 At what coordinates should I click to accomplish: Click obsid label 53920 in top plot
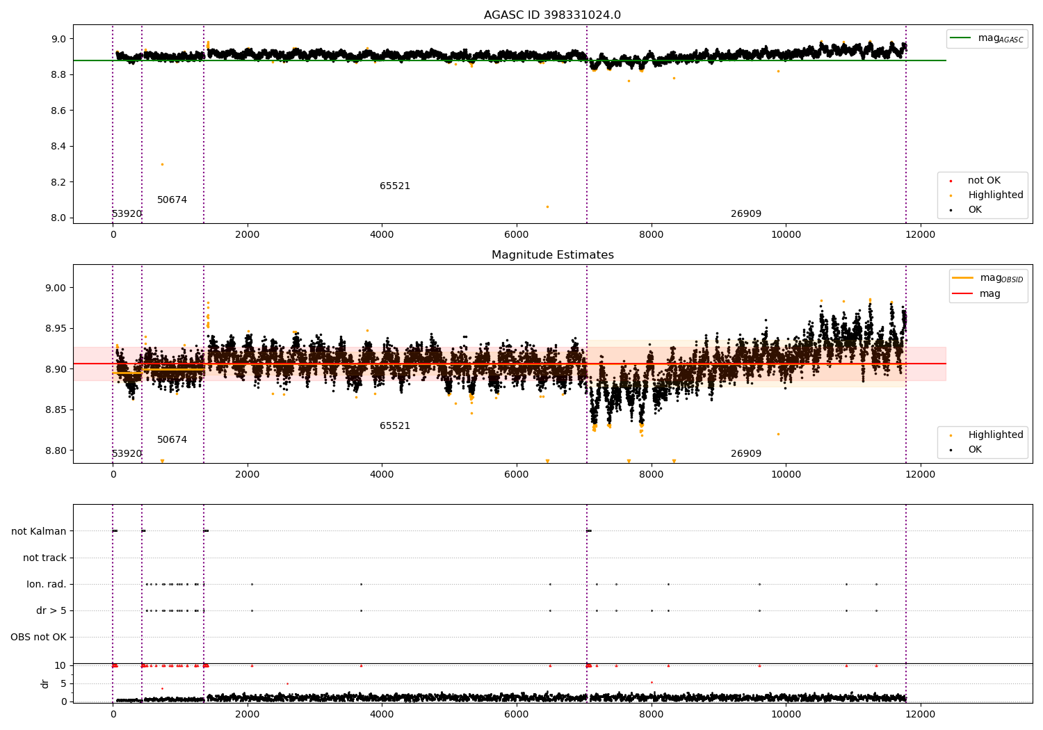pyautogui.click(x=127, y=214)
